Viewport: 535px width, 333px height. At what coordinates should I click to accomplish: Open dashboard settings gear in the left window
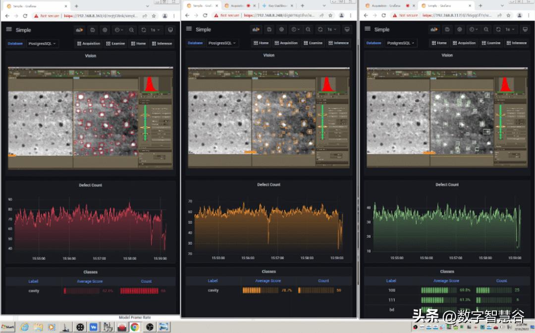click(105, 30)
